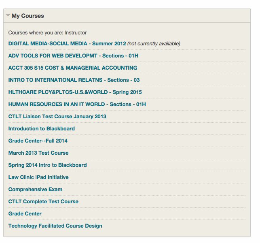Open ADV TOOLS FOR WEB DEVELOPMT course
The image size is (260, 243).
73,55
